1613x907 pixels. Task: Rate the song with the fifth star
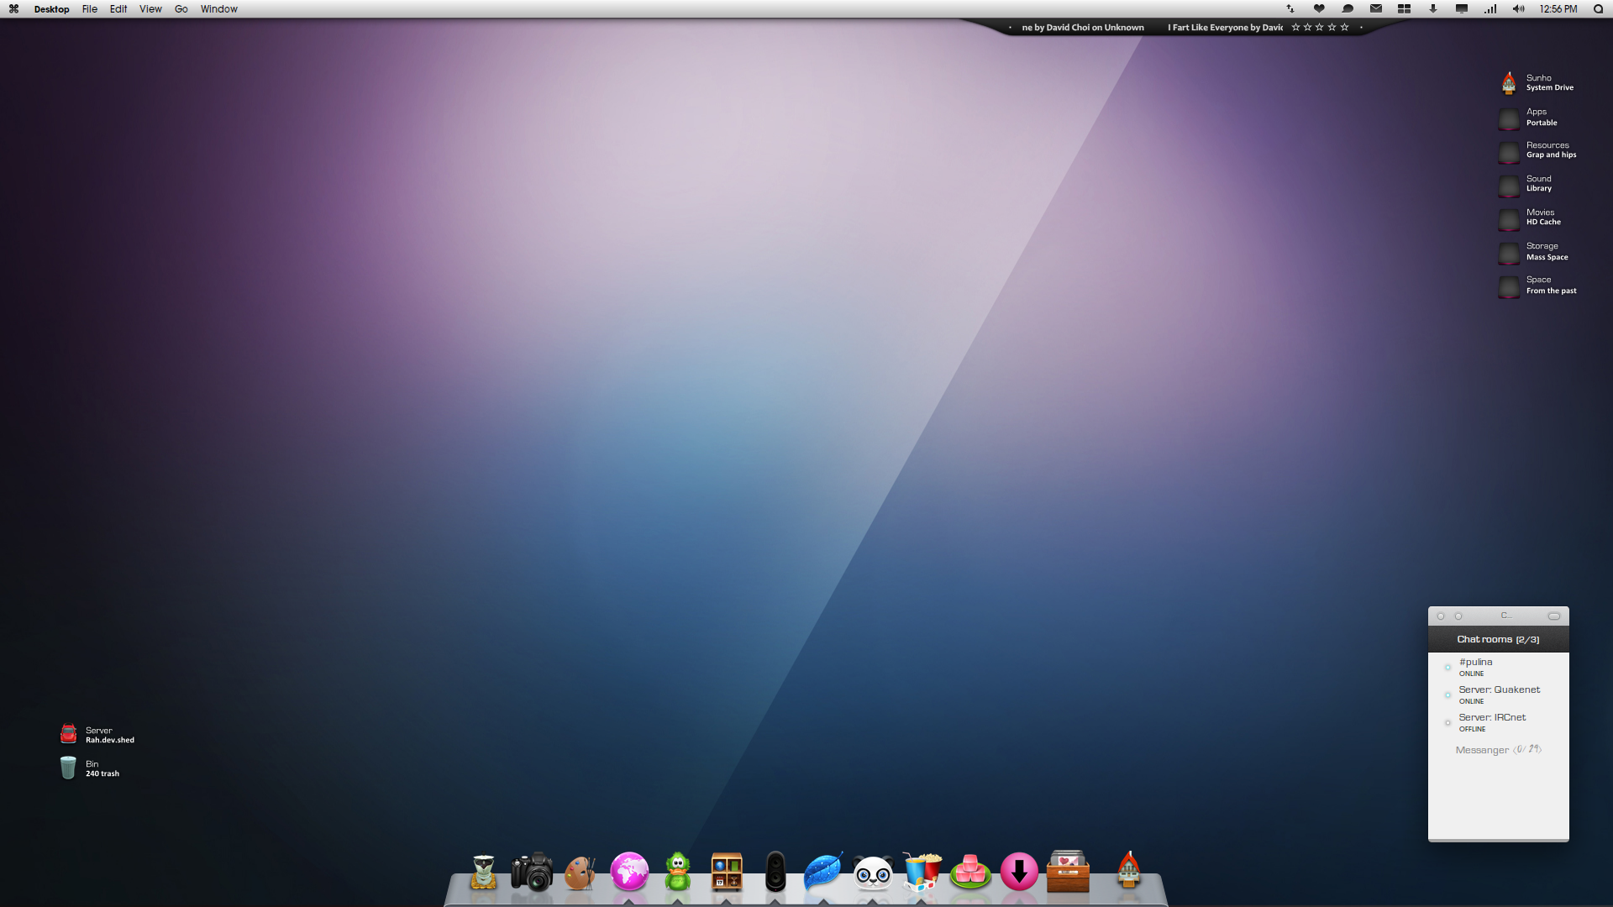(x=1344, y=27)
